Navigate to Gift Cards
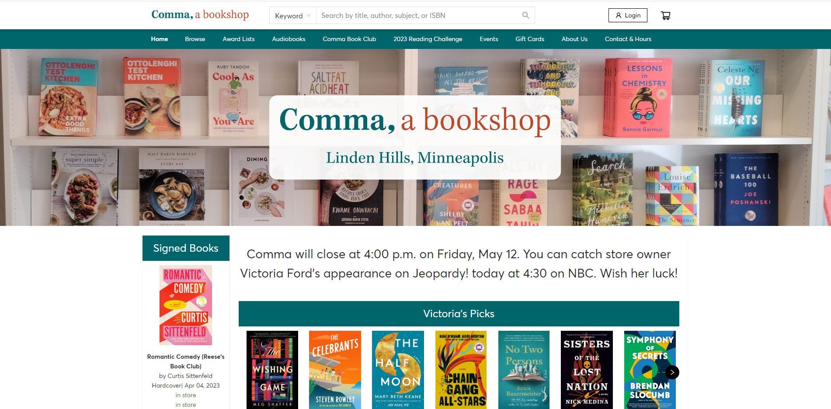 coord(529,39)
